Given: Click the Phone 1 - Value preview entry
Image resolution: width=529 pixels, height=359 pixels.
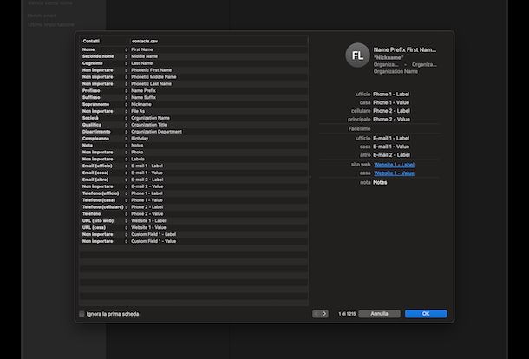Looking at the screenshot, I should click(x=391, y=102).
